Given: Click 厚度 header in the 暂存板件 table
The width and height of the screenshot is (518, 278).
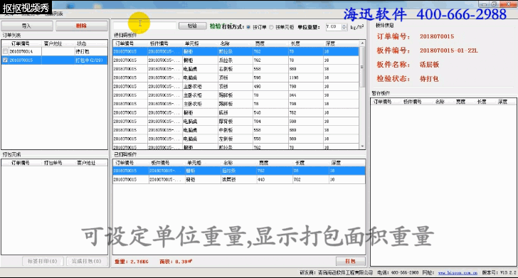Looking at the screenshot, I should (x=503, y=102).
